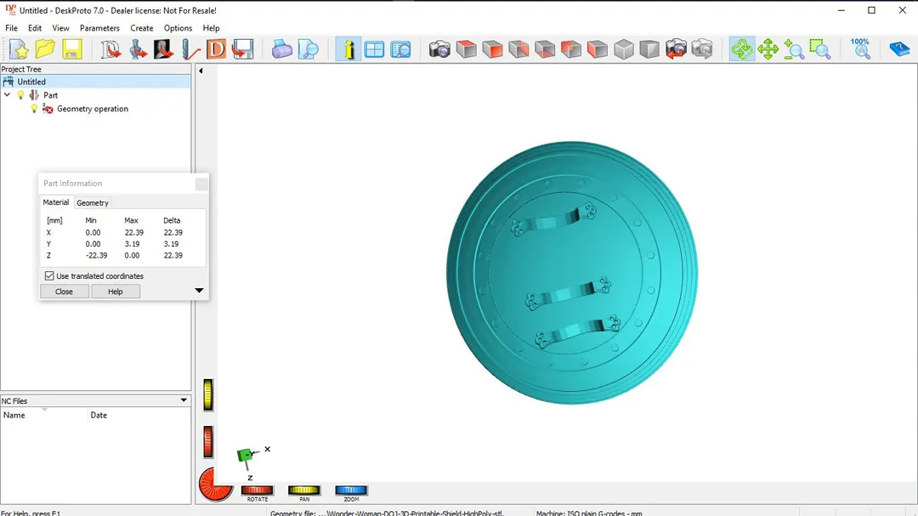918x516 pixels.
Task: Open the Parameters menu
Action: coord(99,28)
